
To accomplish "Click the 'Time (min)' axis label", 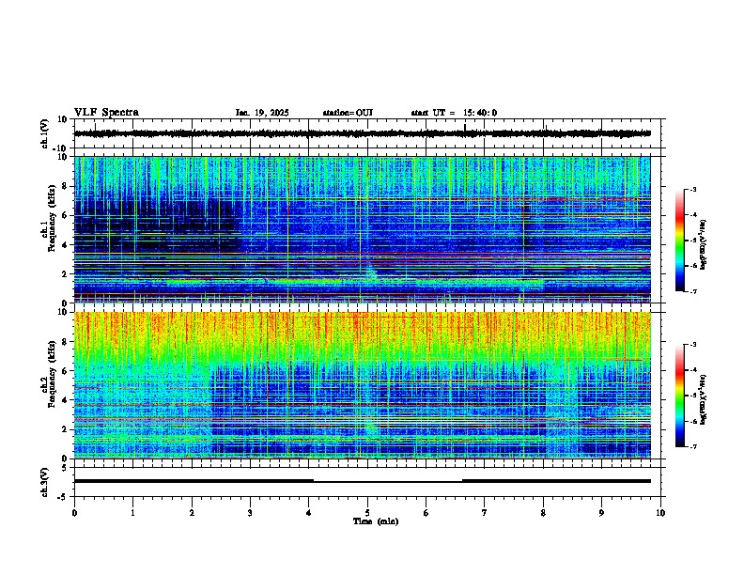I will pyautogui.click(x=376, y=521).
